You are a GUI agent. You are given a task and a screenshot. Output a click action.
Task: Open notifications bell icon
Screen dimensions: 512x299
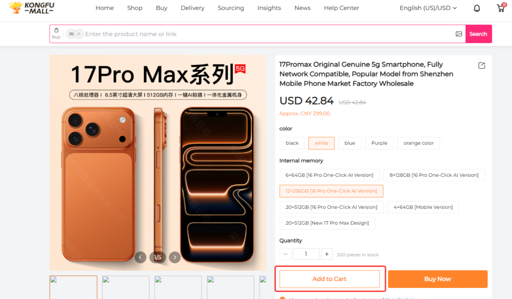point(476,8)
